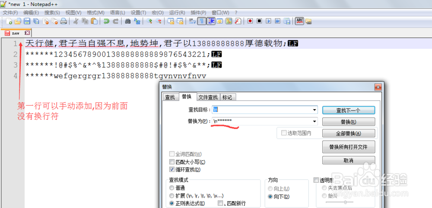This screenshot has width=432, height=208.
Task: Open the 格式(M) menu
Action: [95, 13]
